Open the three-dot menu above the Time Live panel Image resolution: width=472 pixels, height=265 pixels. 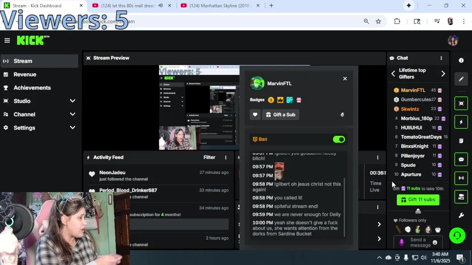pos(378,158)
